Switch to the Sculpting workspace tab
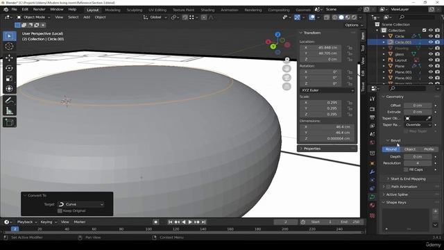444x250 pixels. [x=135, y=10]
